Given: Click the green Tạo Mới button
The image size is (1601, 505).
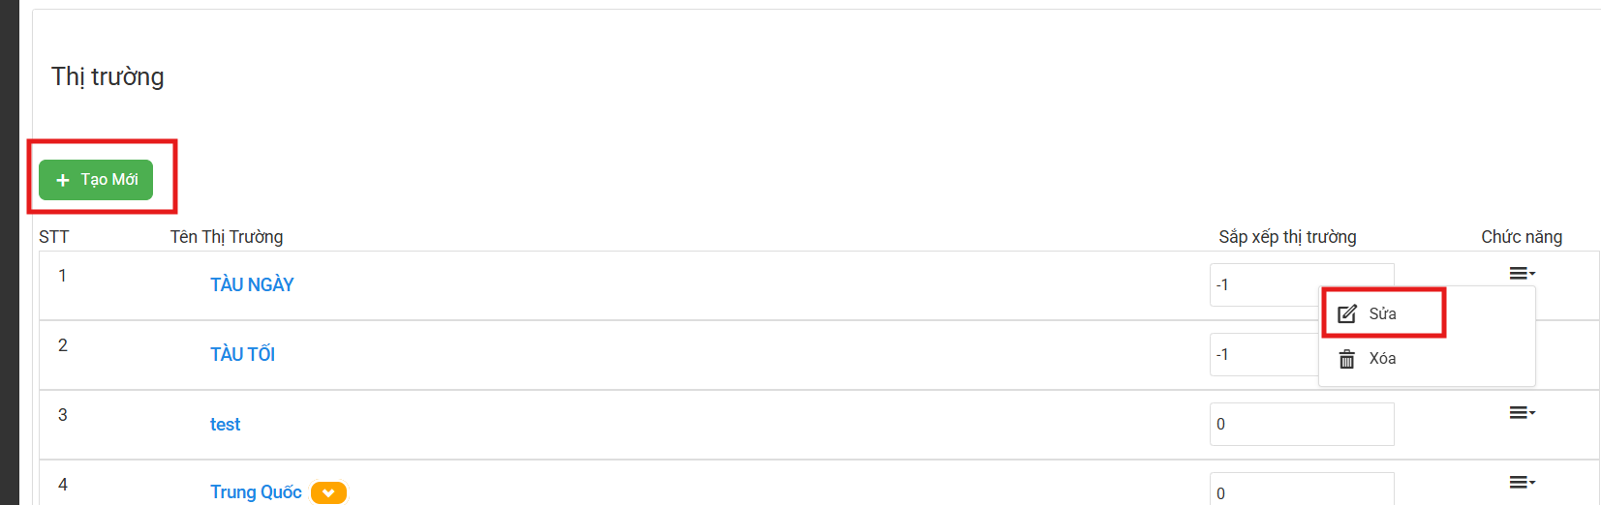Looking at the screenshot, I should click(96, 180).
